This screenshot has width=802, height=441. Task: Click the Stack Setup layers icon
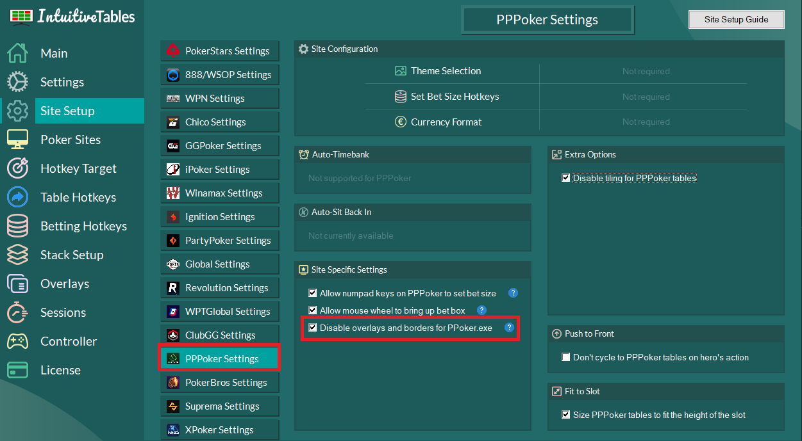17,255
